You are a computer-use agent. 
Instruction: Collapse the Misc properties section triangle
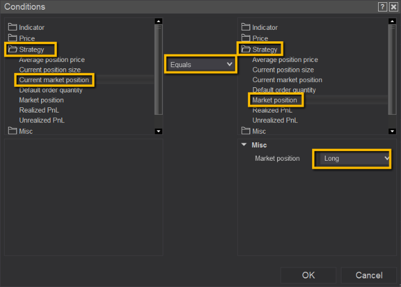tap(244, 145)
